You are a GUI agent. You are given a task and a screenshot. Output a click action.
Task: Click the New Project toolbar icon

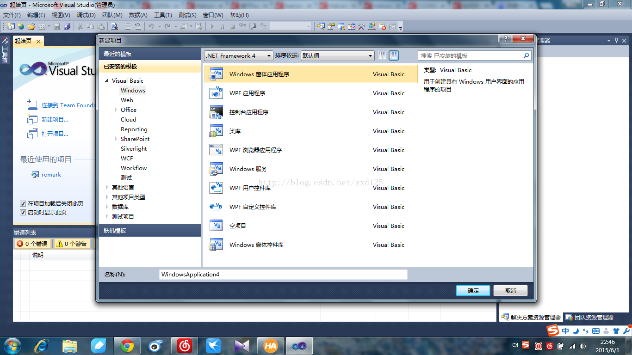(x=12, y=26)
